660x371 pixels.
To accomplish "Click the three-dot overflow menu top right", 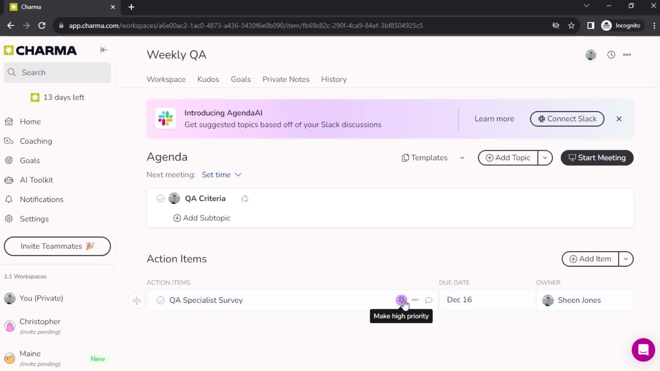I will [627, 54].
